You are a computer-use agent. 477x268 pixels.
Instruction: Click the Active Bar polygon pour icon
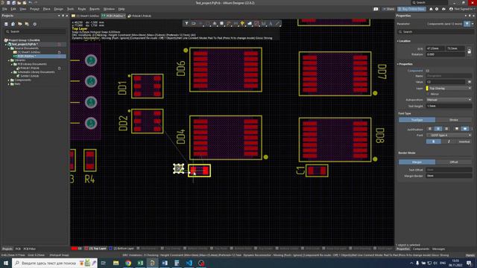pos(250,23)
